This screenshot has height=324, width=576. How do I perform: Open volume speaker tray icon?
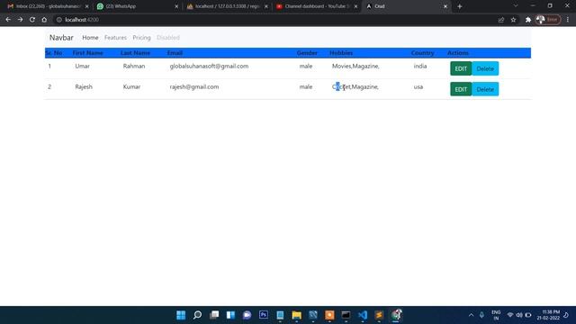[519, 315]
